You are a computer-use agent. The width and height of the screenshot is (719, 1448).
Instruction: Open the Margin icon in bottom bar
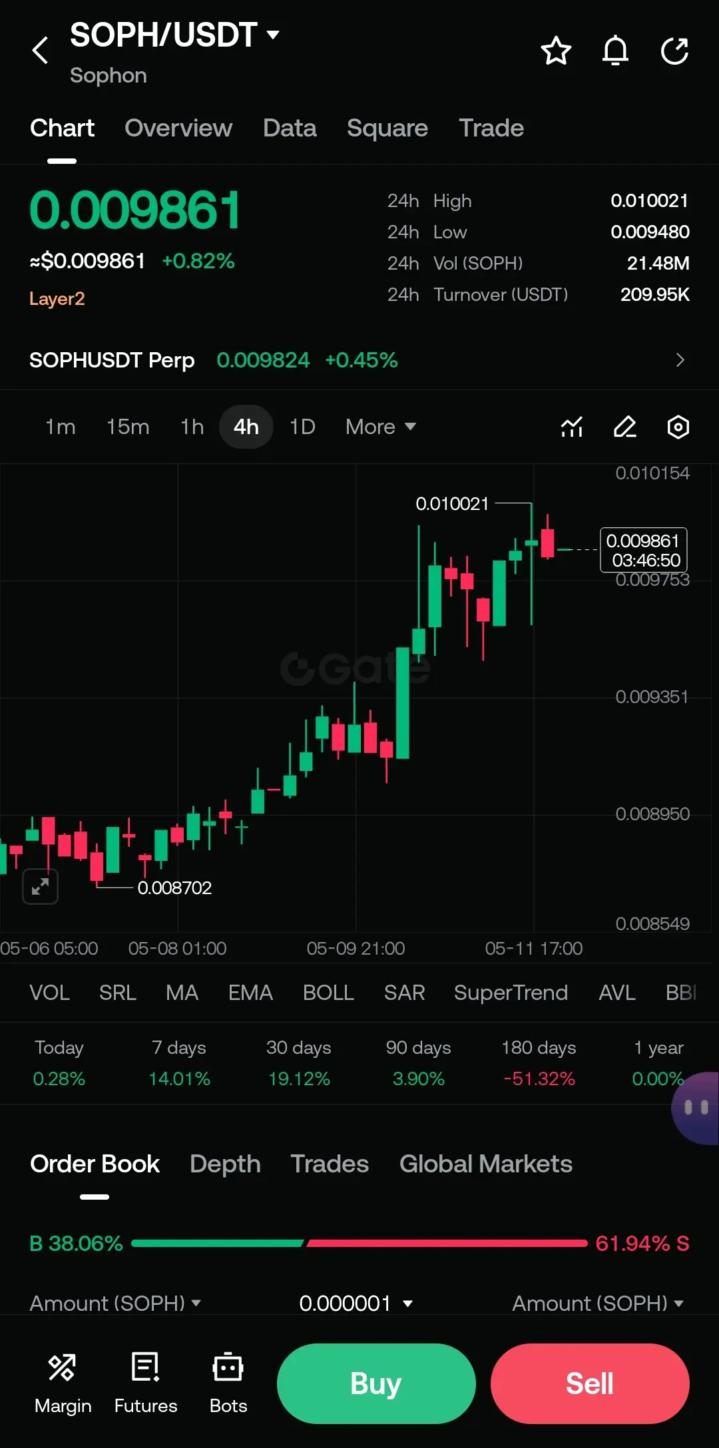(x=63, y=1383)
